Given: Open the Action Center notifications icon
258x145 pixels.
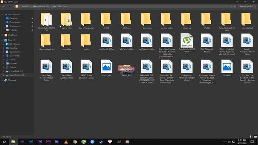Looking at the screenshot, I should (252, 142).
